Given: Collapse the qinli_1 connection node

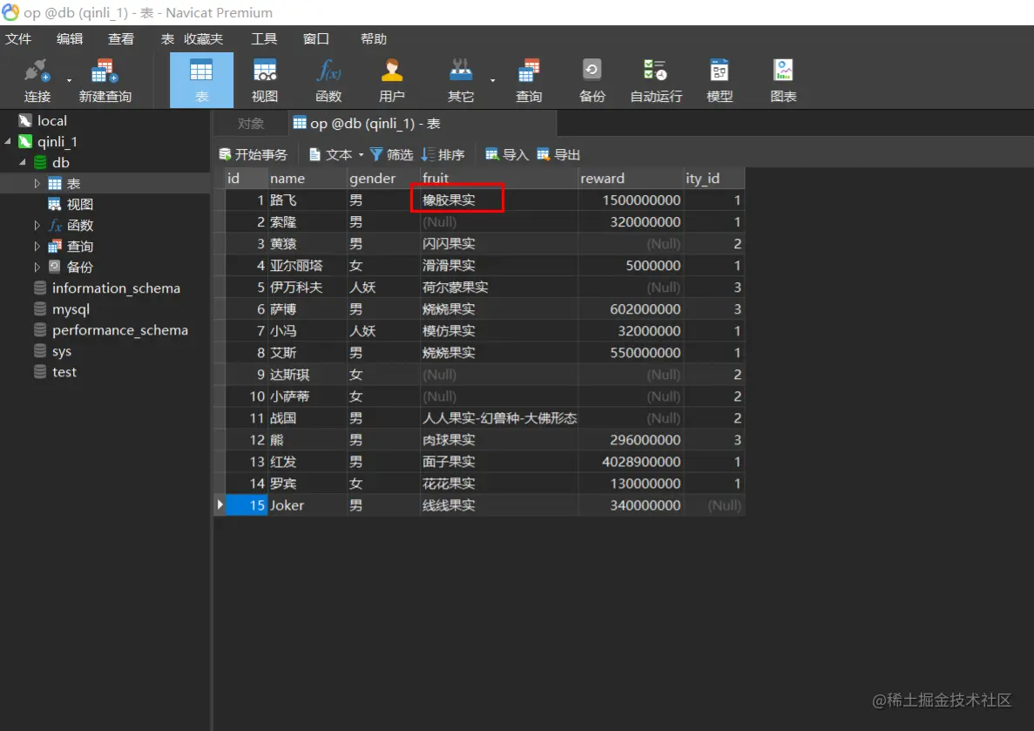Looking at the screenshot, I should coord(8,141).
